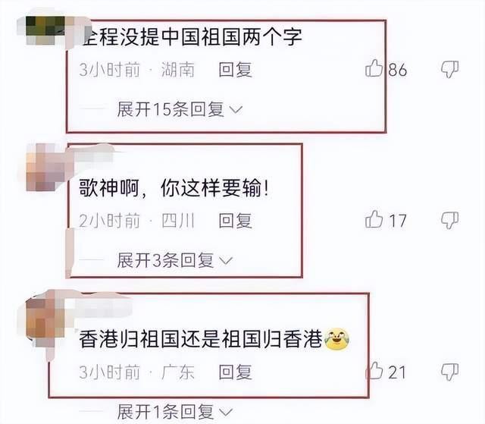485x424 pixels.
Task: Expand 1 reply under third comment
Action: (x=174, y=412)
